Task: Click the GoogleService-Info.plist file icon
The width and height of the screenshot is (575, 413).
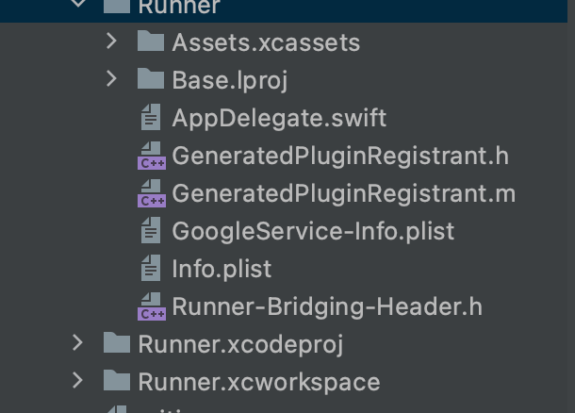Action: pyautogui.click(x=151, y=230)
